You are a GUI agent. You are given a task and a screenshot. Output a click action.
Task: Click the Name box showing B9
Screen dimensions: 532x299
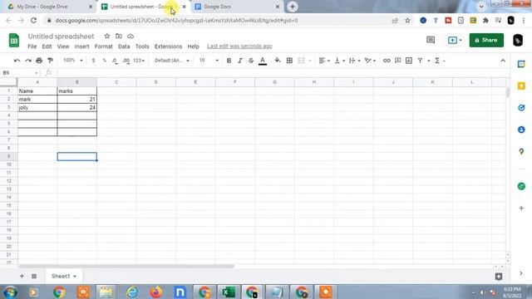(x=20, y=73)
